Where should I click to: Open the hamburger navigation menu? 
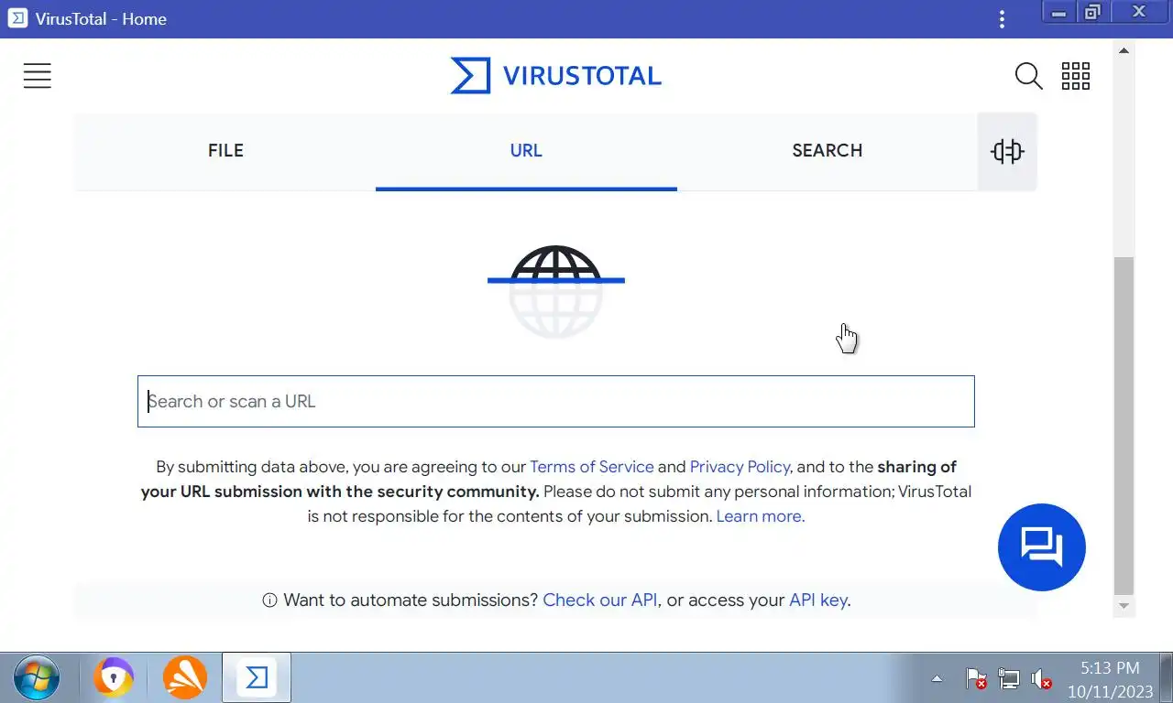pos(38,76)
